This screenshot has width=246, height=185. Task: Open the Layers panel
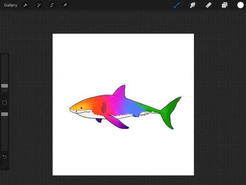(x=224, y=5)
